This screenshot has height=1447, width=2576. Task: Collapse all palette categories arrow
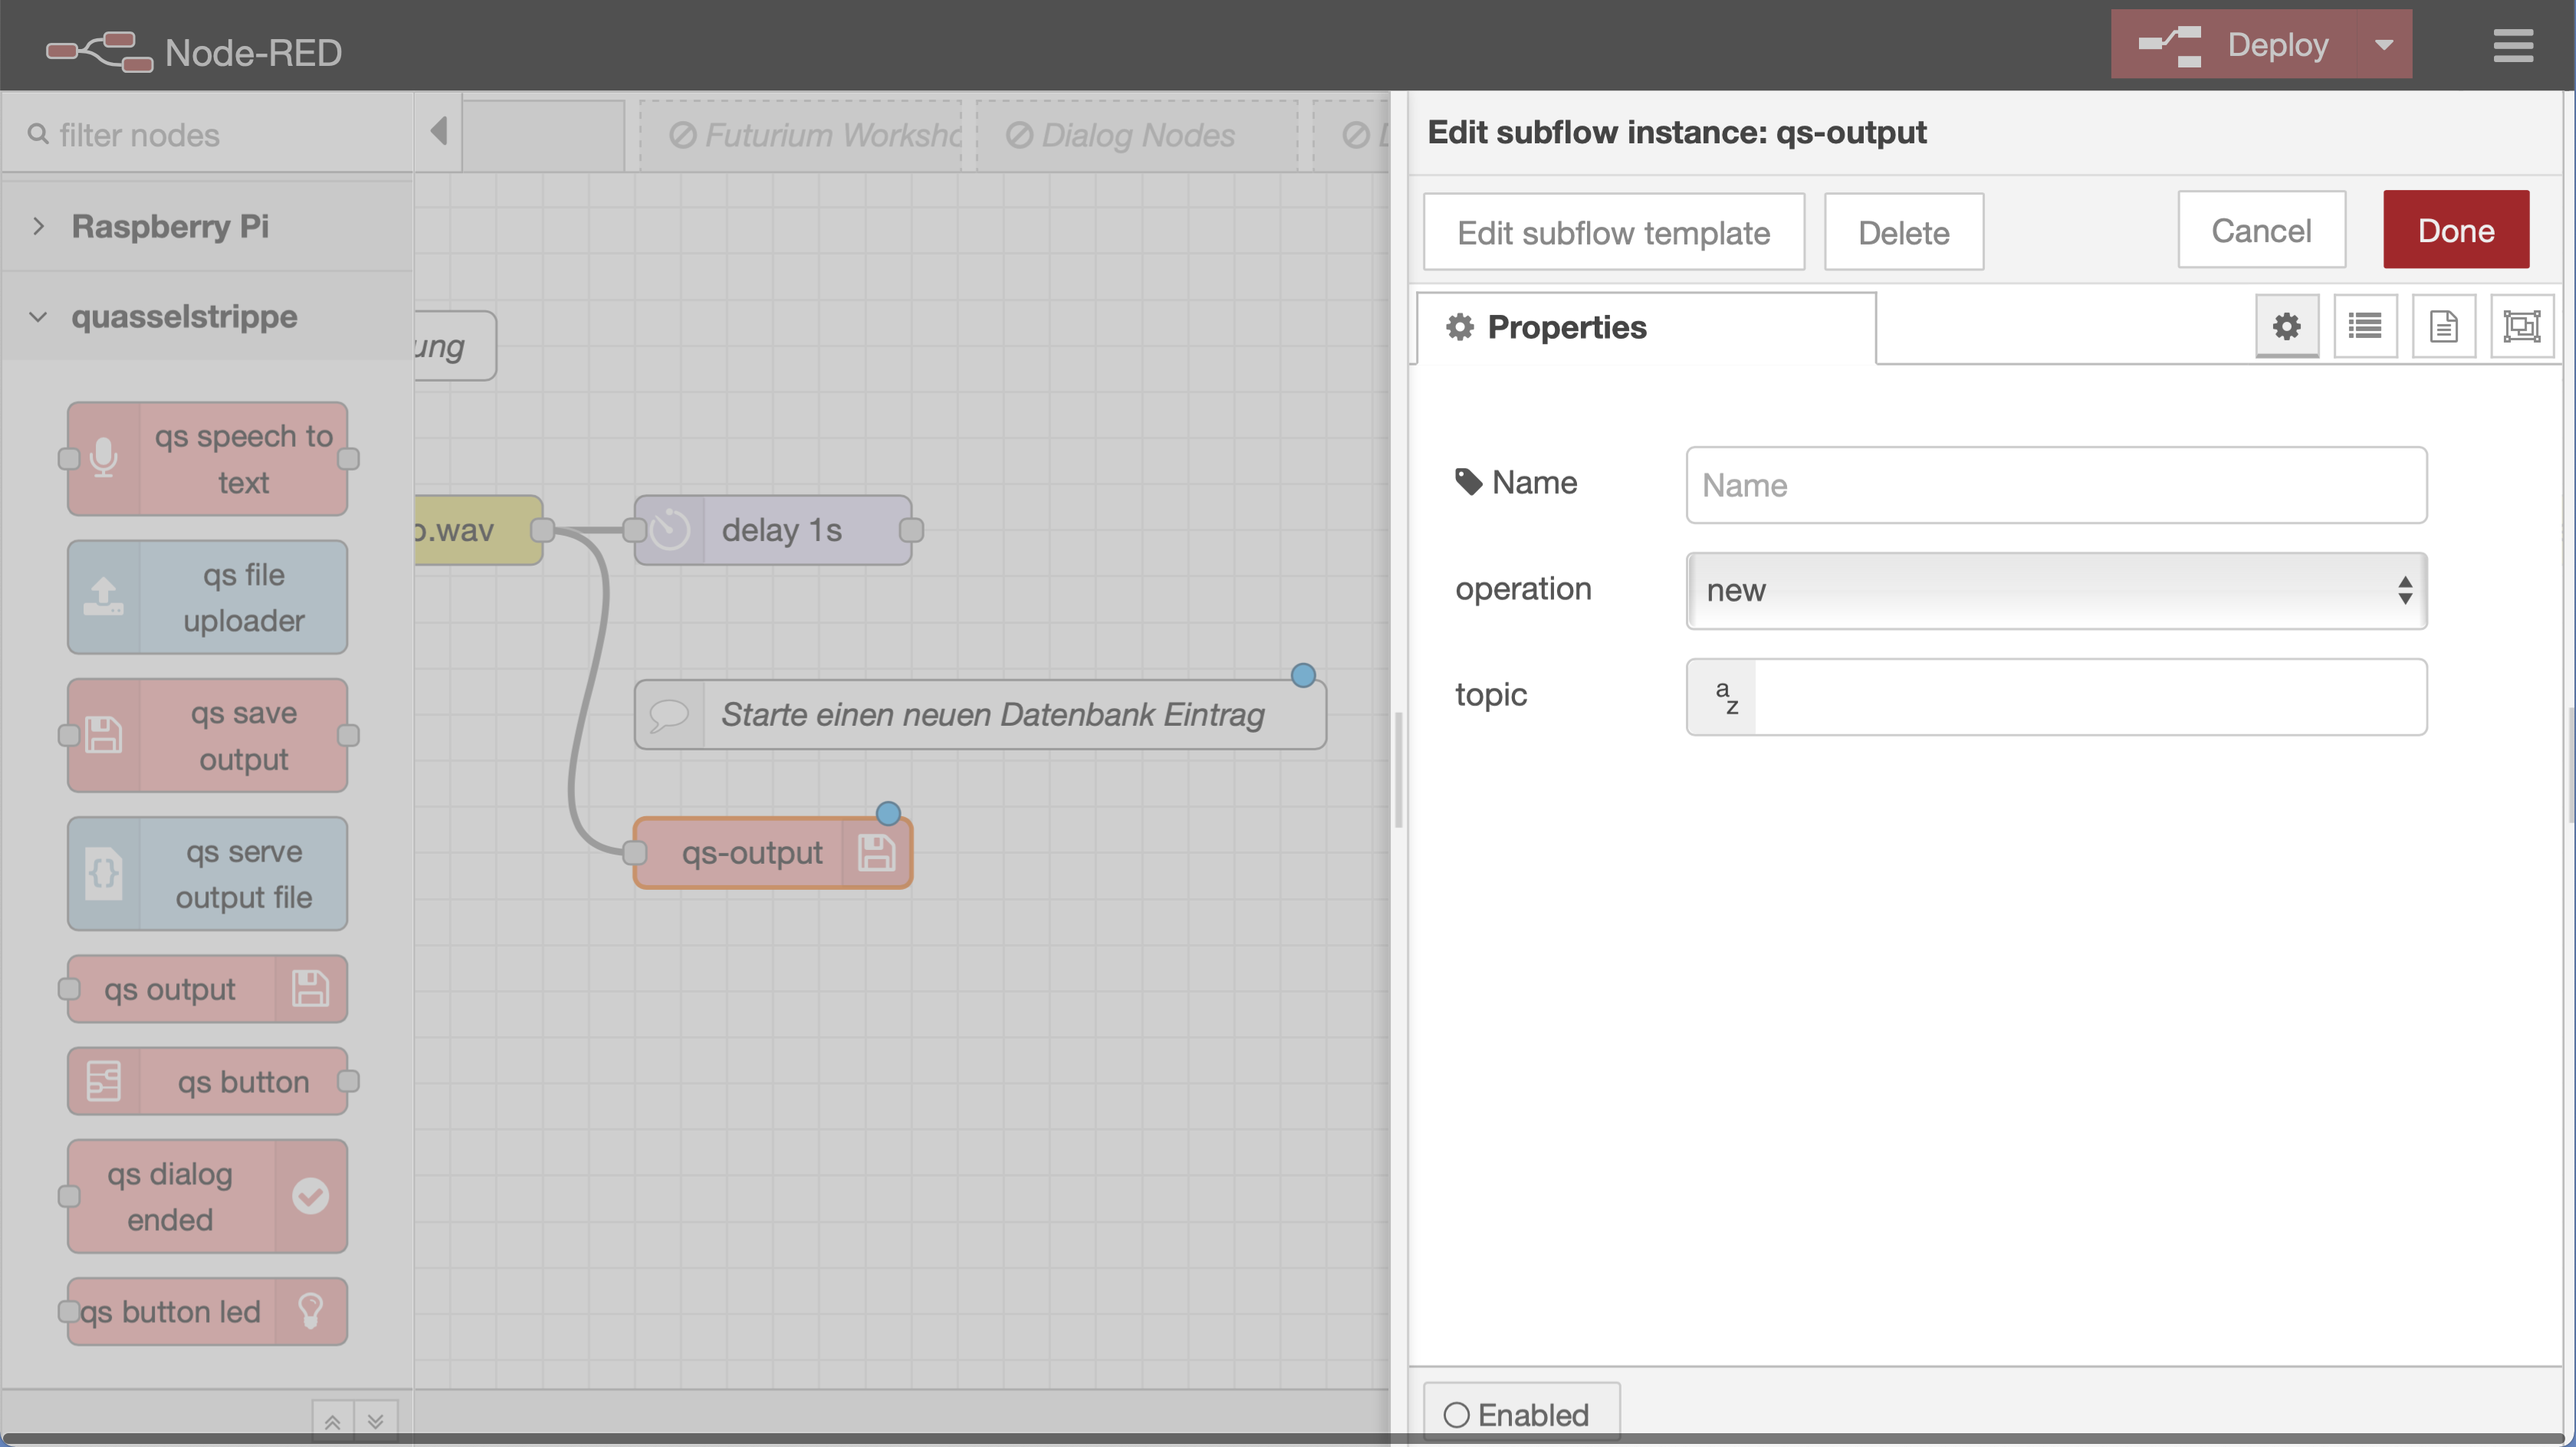(x=333, y=1421)
